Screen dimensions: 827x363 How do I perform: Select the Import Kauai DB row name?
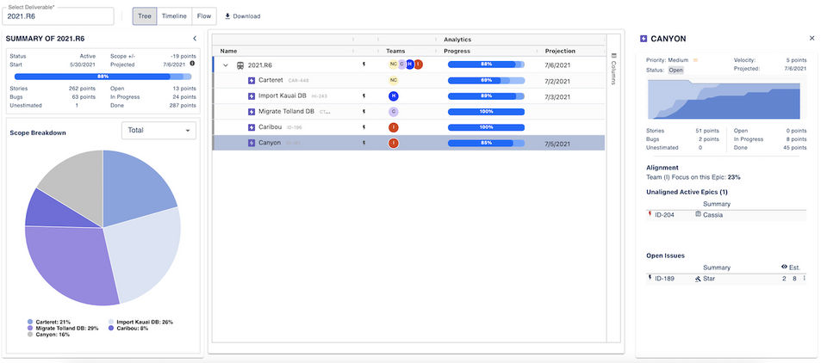tap(283, 95)
